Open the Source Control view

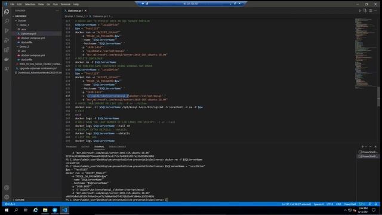pyautogui.click(x=7, y=30)
